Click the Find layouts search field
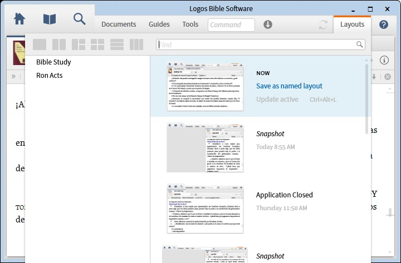This screenshot has height=263, width=401. pos(261,44)
